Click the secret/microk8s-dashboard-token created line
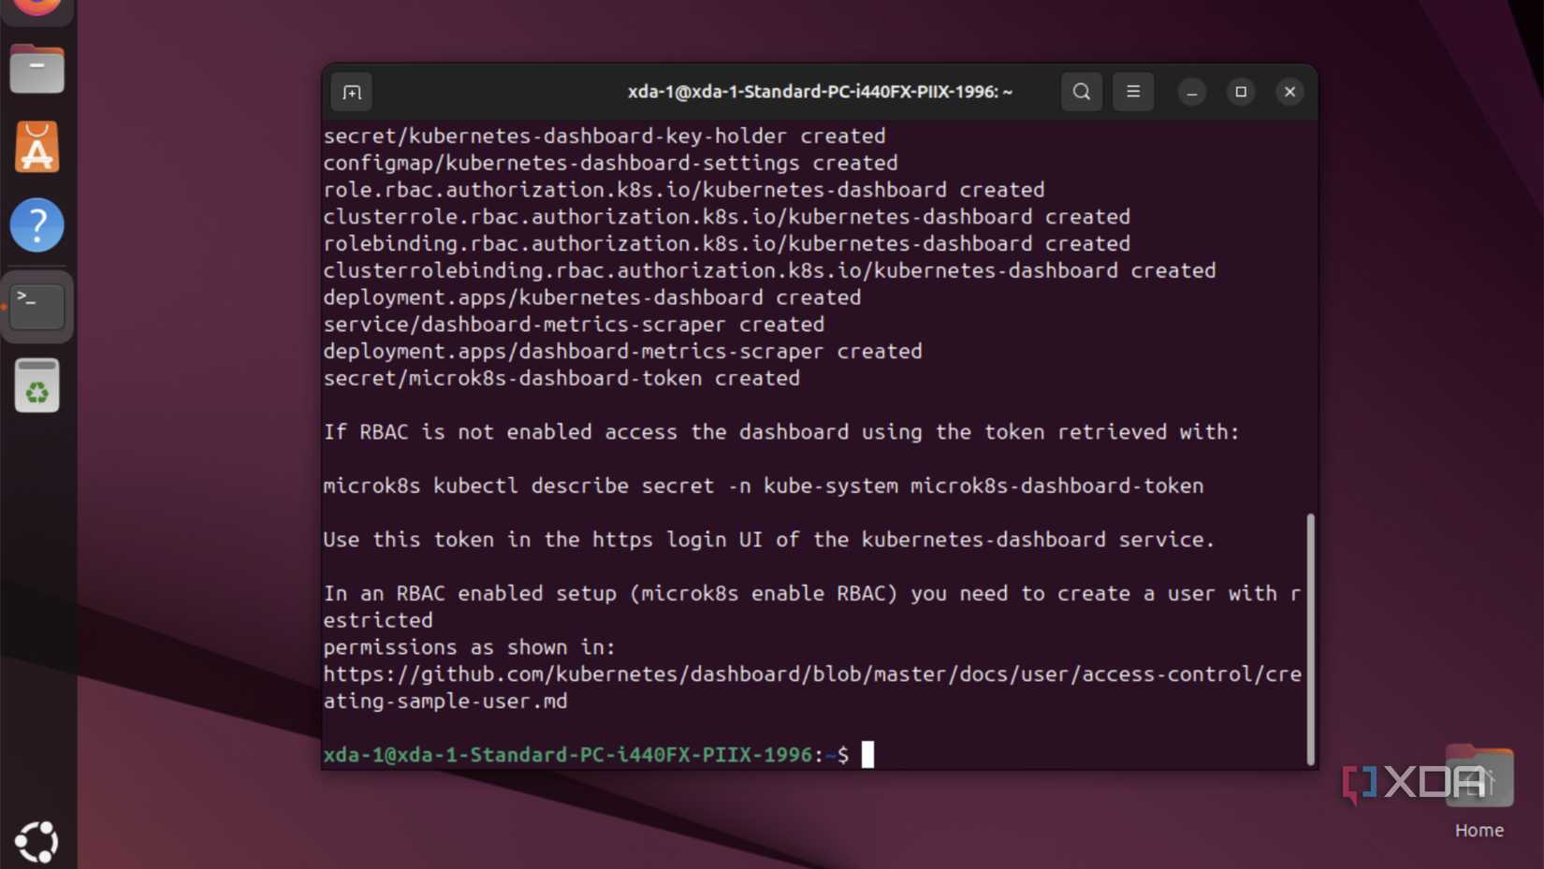 click(x=561, y=378)
